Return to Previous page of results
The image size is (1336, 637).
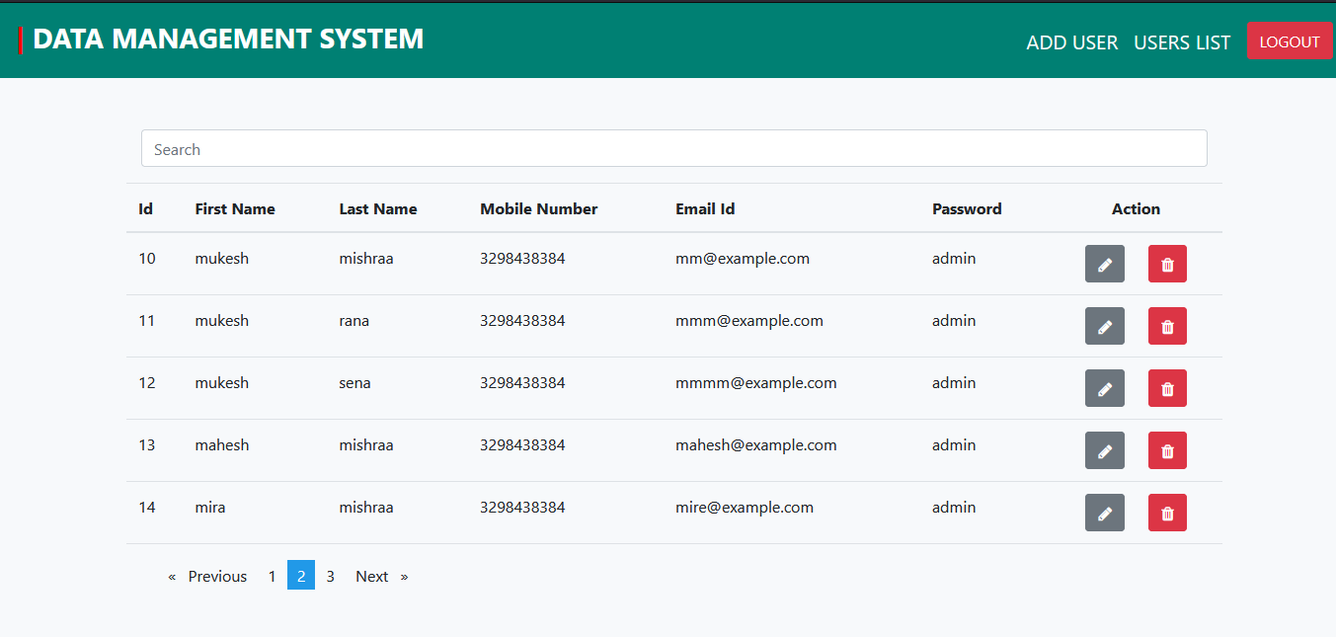tap(216, 576)
